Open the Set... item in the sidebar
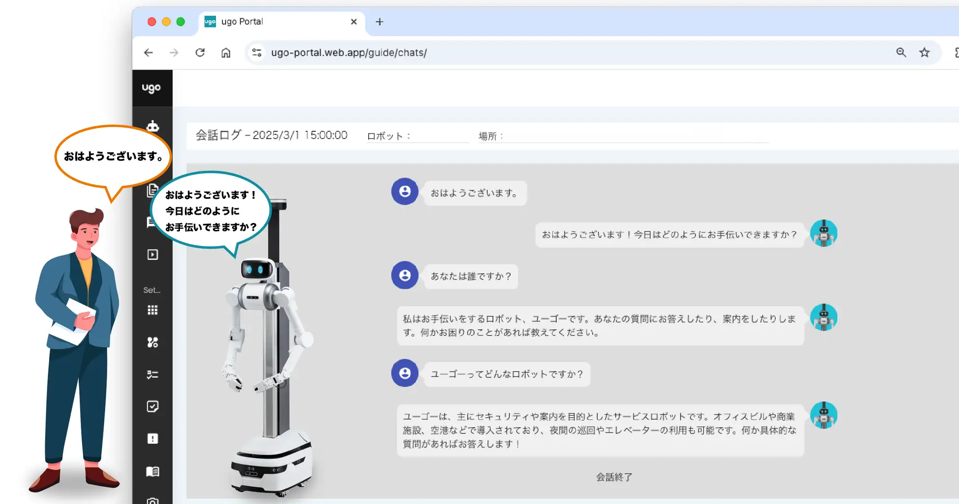This screenshot has width=959, height=504. (x=152, y=289)
